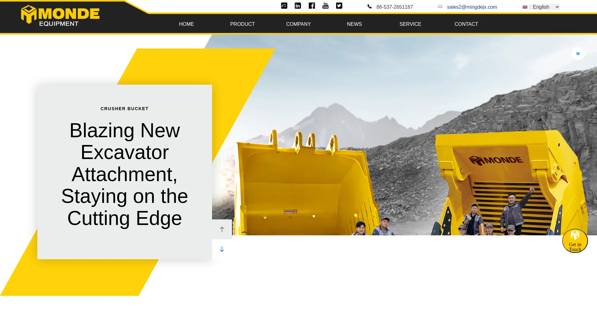The width and height of the screenshot is (597, 309).
Task: Pause the hero slideshow
Action: click(578, 54)
